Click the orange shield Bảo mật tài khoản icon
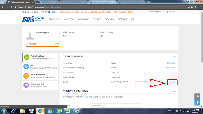203x114 pixels. (26, 76)
